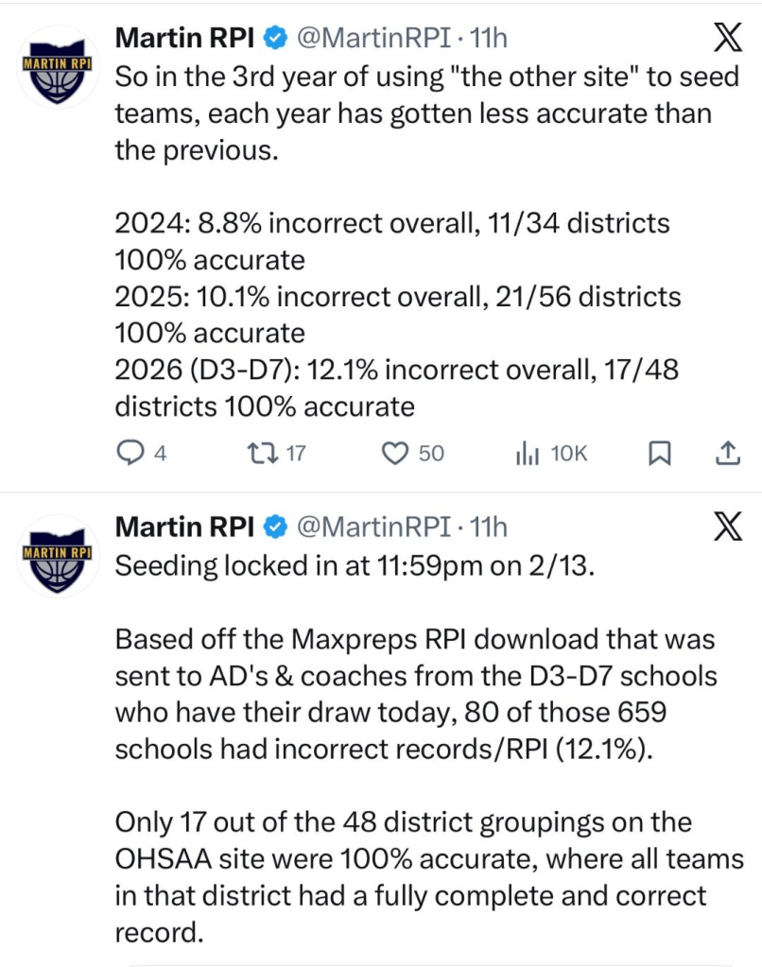Open view analytics showing 10K
The height and width of the screenshot is (967, 762).
[527, 455]
